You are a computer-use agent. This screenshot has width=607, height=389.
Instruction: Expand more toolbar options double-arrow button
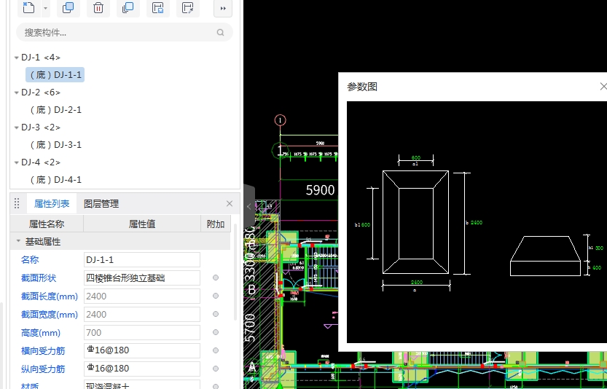(223, 8)
